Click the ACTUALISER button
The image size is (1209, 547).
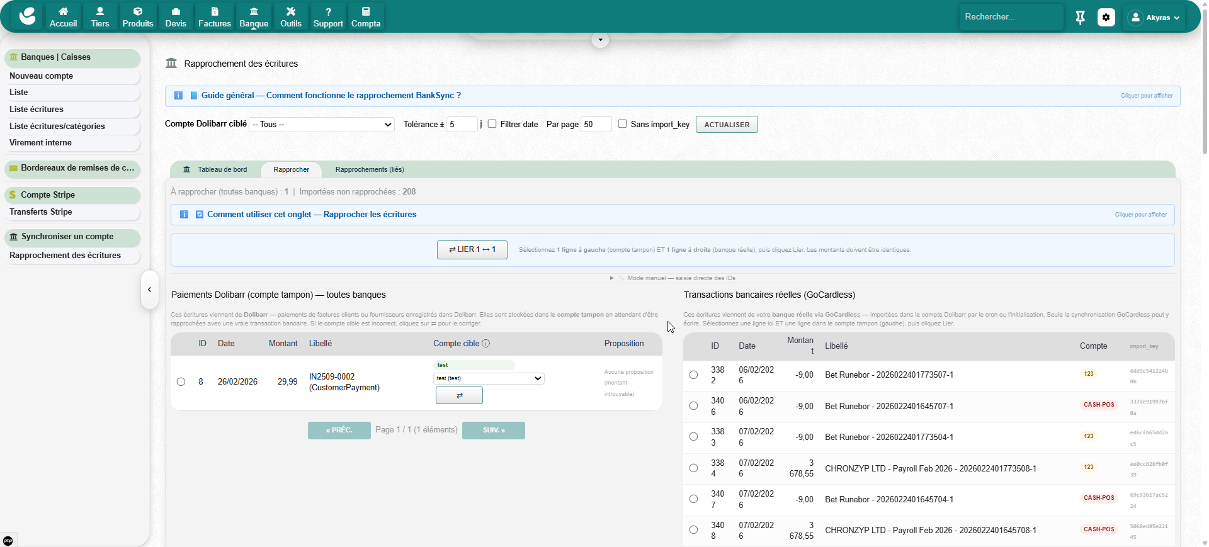(727, 125)
